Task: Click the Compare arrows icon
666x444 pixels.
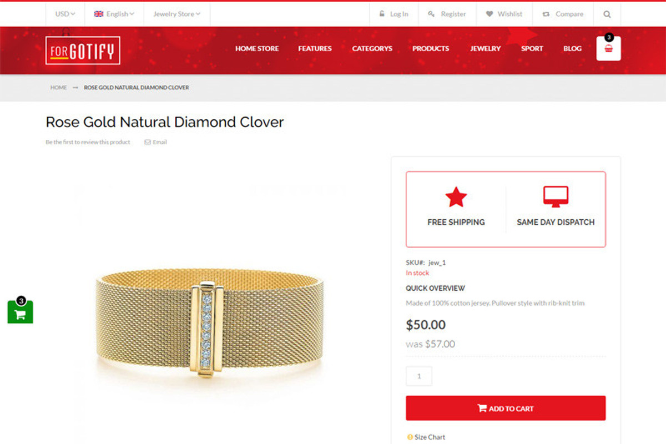Action: (x=546, y=14)
